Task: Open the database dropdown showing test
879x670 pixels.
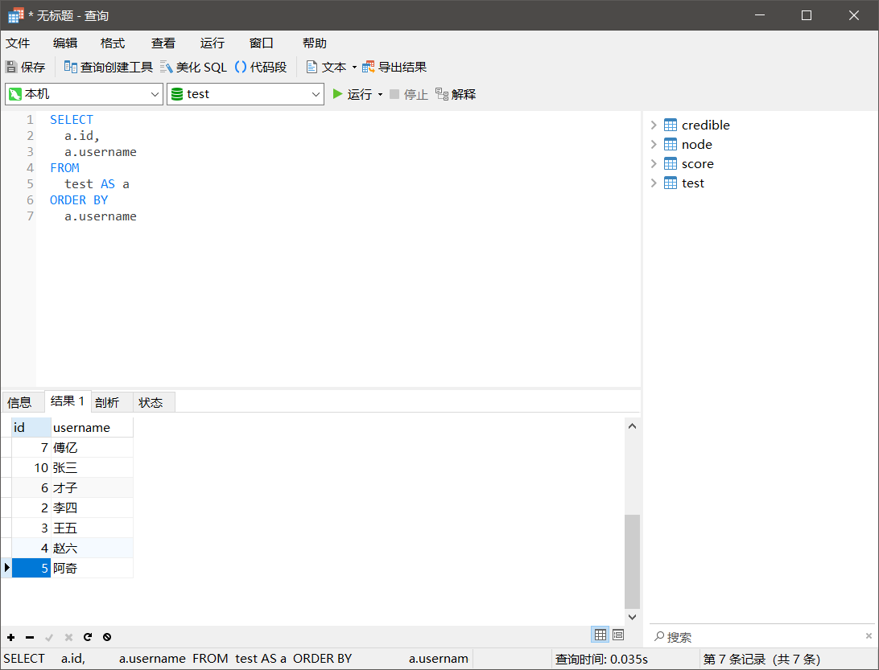Action: click(x=246, y=94)
